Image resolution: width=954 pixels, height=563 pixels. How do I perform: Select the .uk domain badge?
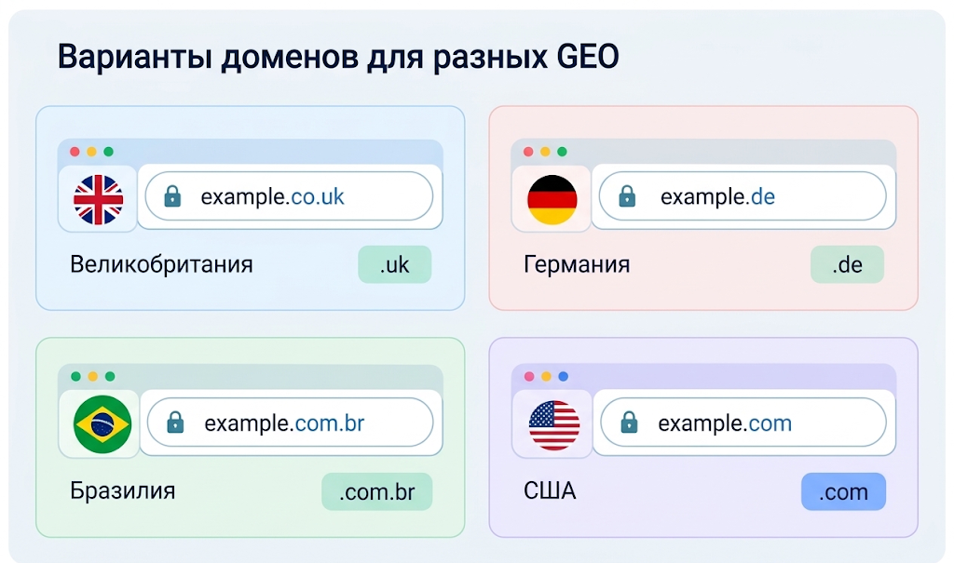[x=394, y=264]
